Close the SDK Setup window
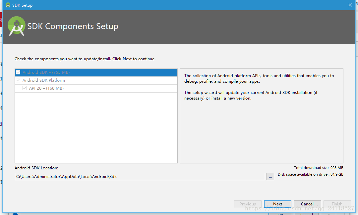The width and height of the screenshot is (358, 215). (x=350, y=5)
